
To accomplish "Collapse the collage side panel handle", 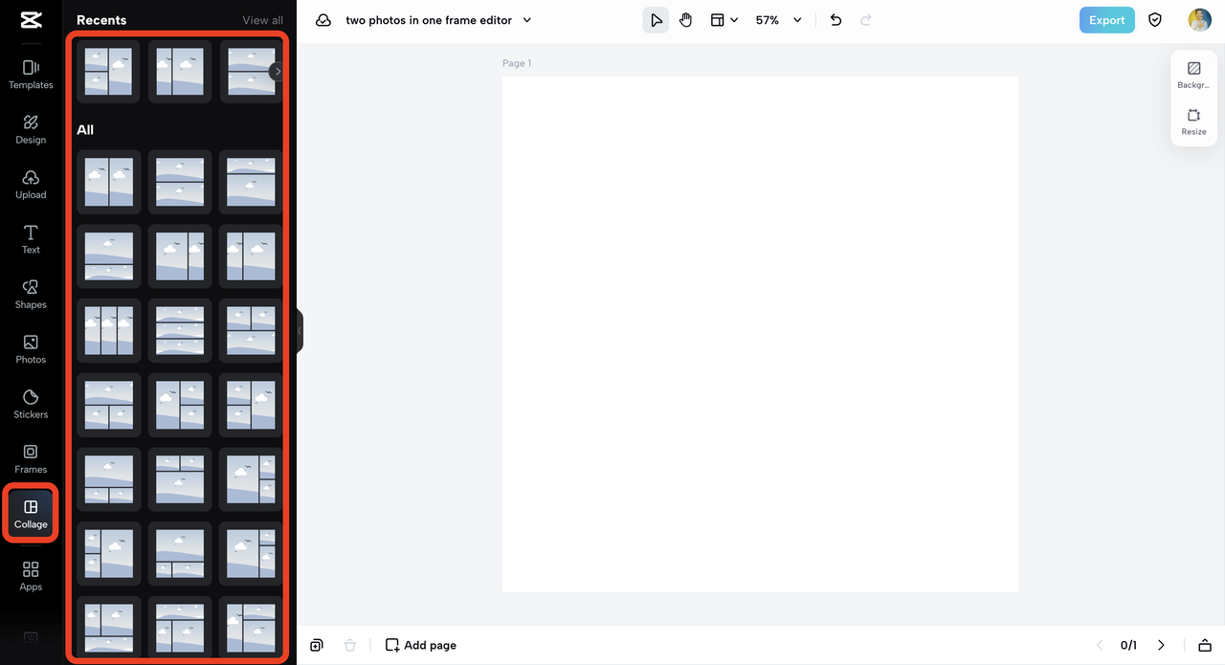I will pos(300,331).
